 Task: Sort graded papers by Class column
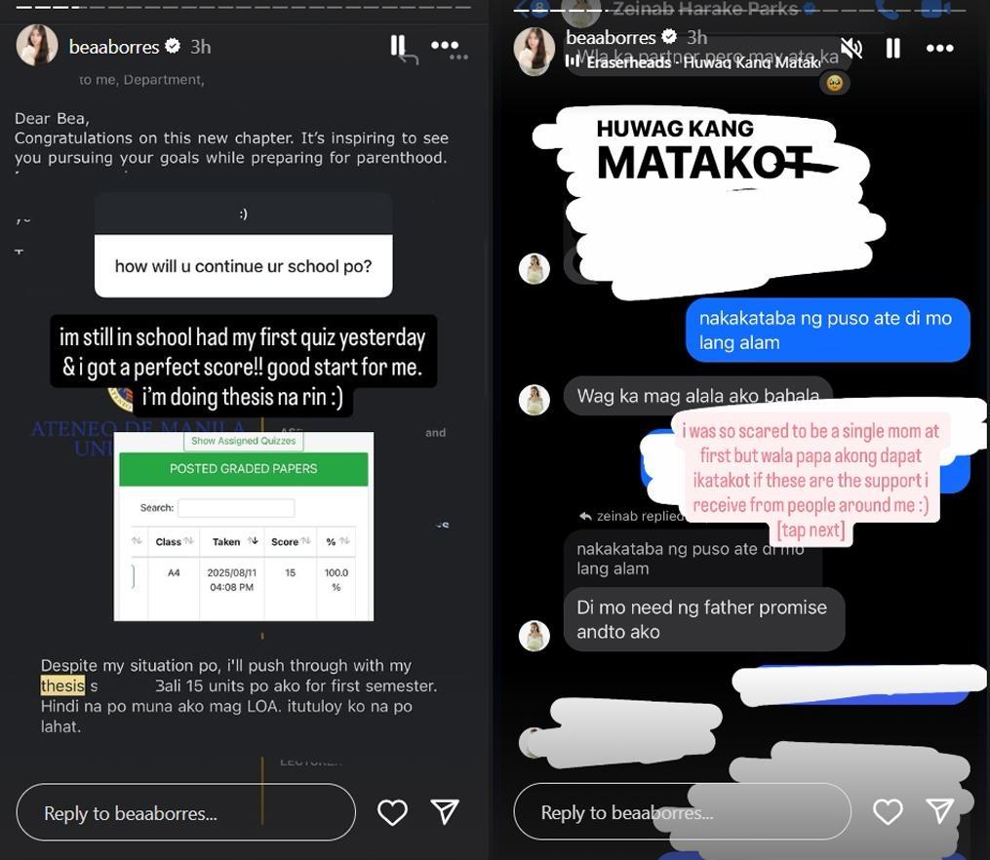(x=174, y=541)
